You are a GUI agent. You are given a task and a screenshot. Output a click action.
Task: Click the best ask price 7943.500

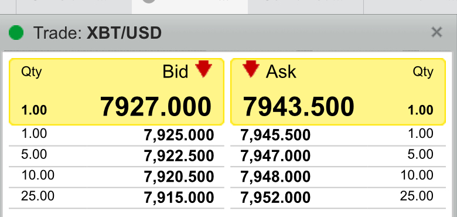pyautogui.click(x=298, y=107)
